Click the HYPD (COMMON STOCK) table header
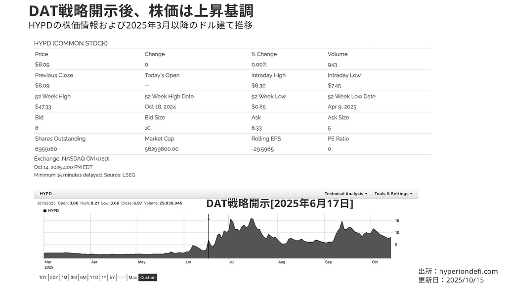Image resolution: width=506 pixels, height=284 pixels. [71, 43]
